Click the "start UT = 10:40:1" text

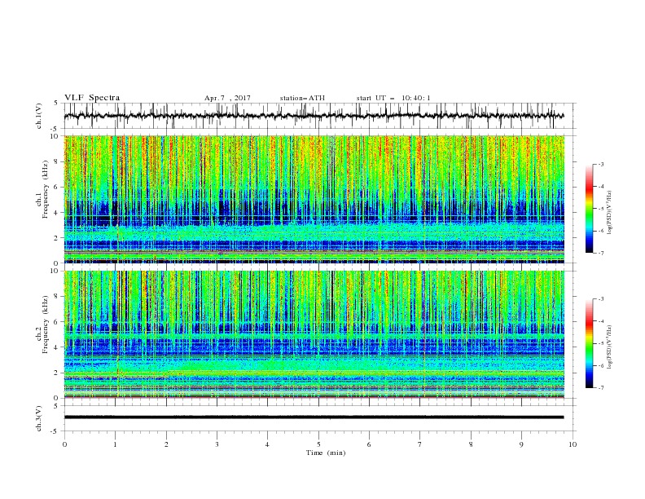click(393, 98)
